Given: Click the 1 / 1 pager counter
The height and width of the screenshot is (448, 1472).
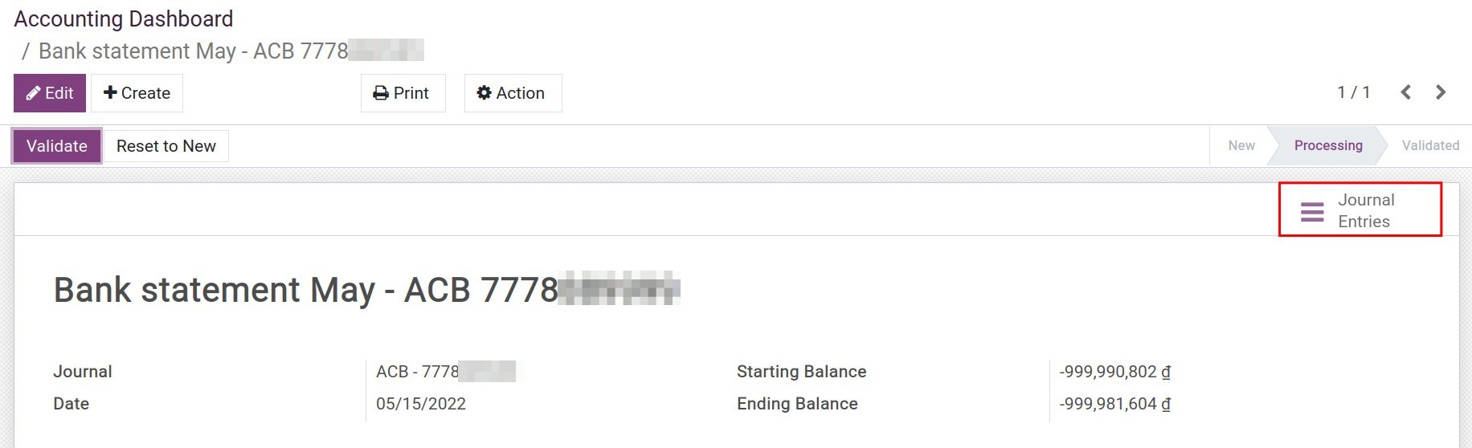Looking at the screenshot, I should click(1353, 92).
